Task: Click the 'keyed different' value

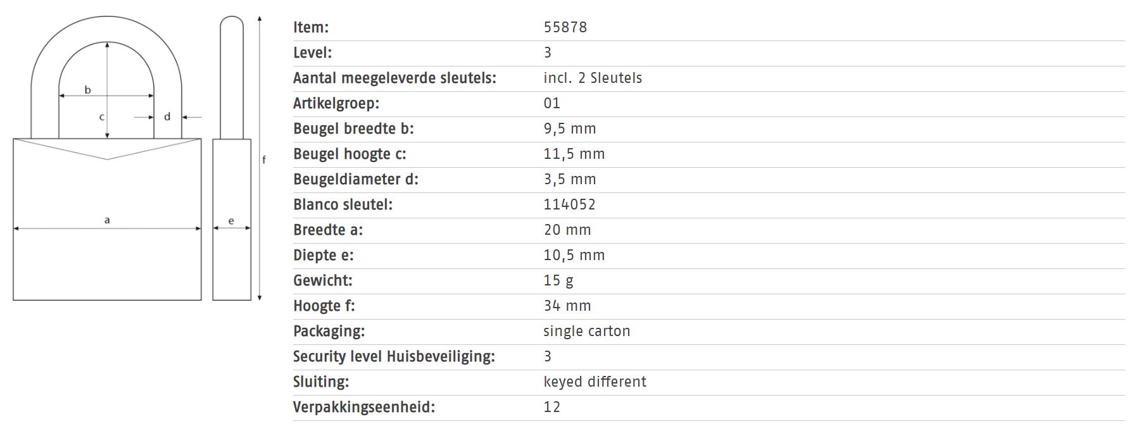Action: [595, 382]
